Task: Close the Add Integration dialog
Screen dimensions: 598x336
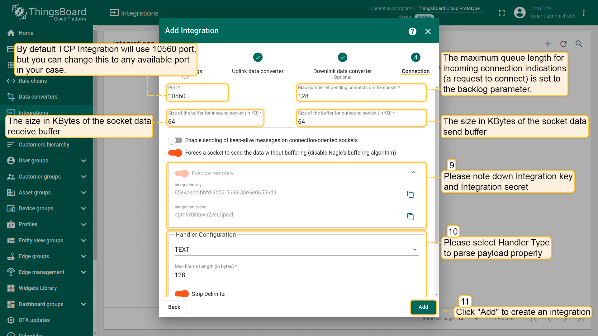Action: tap(428, 31)
